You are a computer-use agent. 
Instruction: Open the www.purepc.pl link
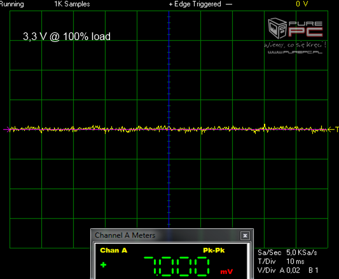(295, 52)
